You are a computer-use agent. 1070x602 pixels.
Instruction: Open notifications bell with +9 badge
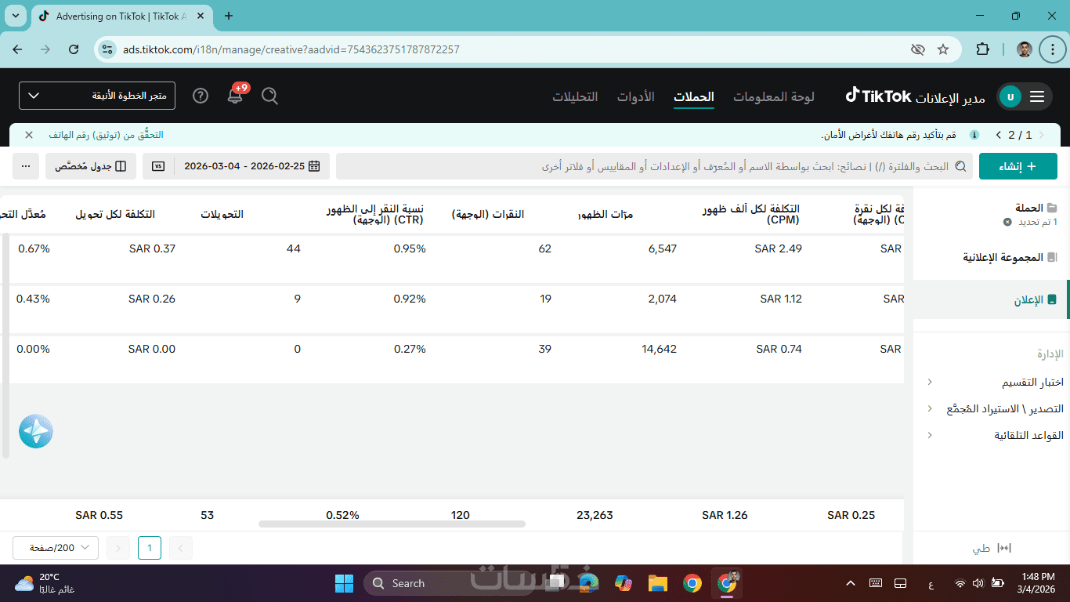click(236, 95)
